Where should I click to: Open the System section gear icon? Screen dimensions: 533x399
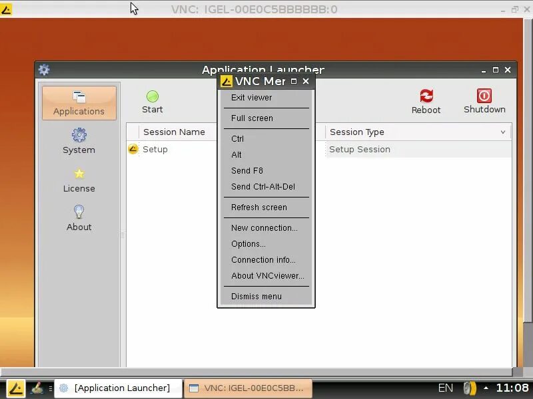[79, 135]
